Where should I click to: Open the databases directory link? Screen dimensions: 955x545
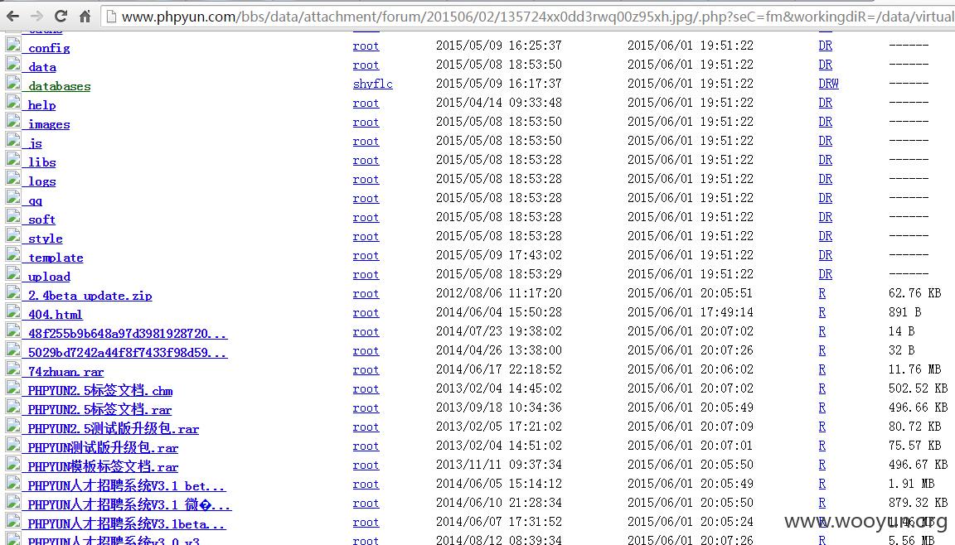click(59, 86)
